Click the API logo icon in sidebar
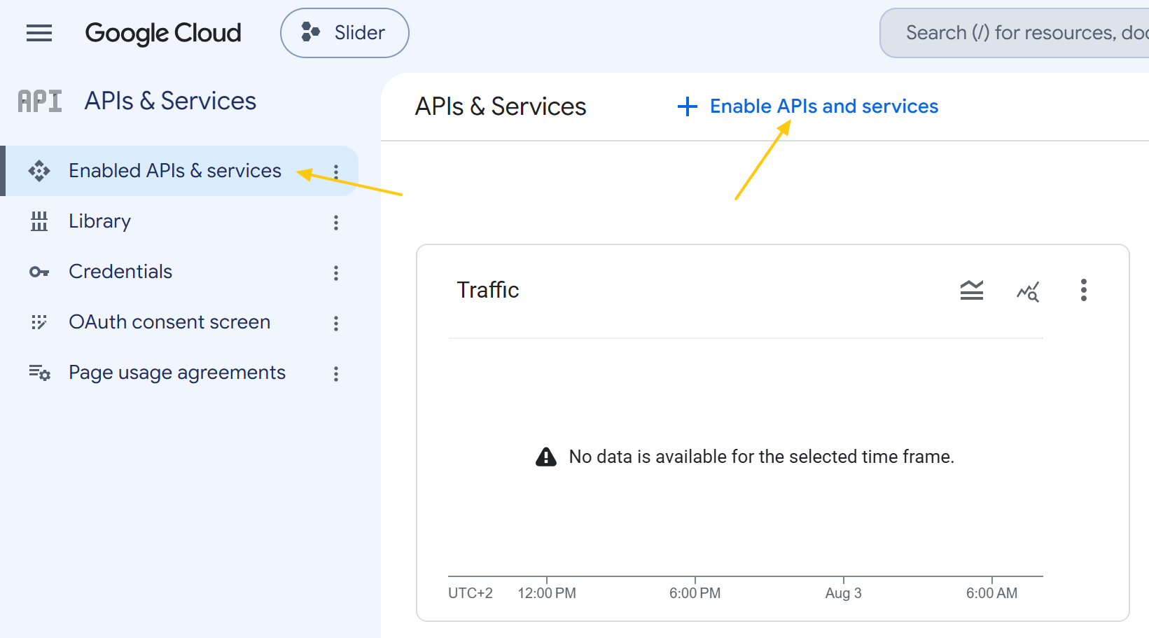1149x638 pixels. (40, 101)
